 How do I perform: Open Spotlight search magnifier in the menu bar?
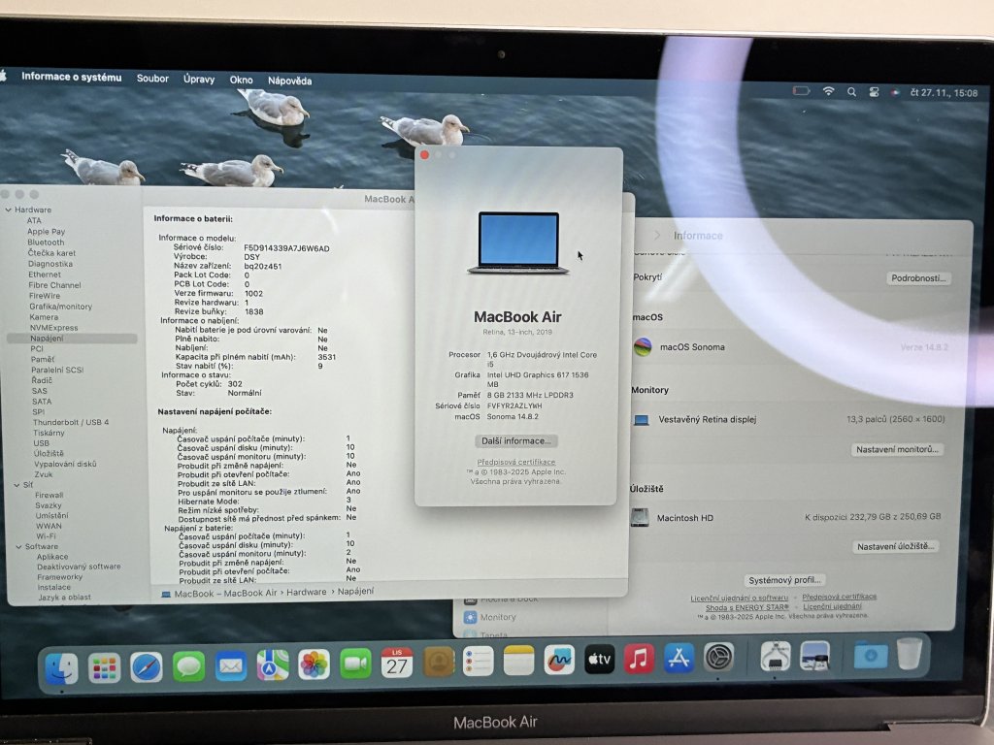point(851,91)
